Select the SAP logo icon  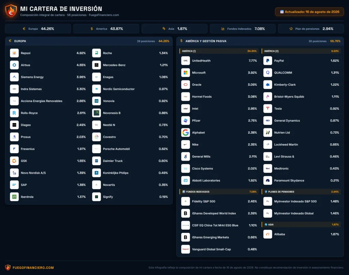14,185
